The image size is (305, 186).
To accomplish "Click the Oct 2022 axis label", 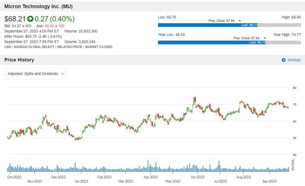I will [14, 177].
